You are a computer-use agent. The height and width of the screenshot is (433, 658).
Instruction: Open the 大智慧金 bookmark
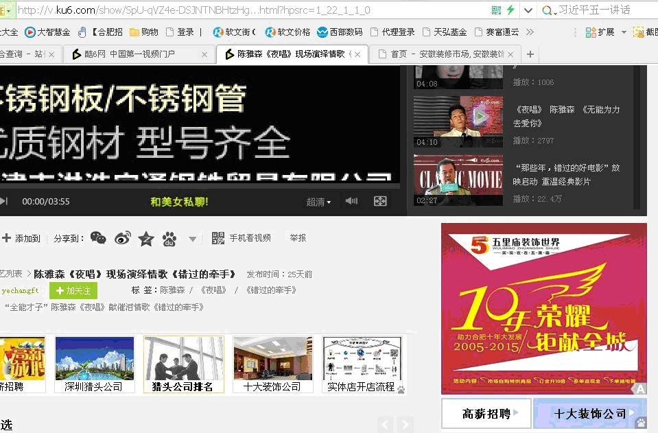pyautogui.click(x=47, y=32)
